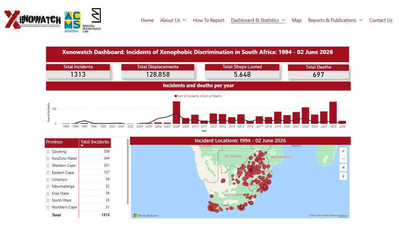The width and height of the screenshot is (399, 229).
Task: Click the province table vertical scrollbar
Action: click(128, 171)
